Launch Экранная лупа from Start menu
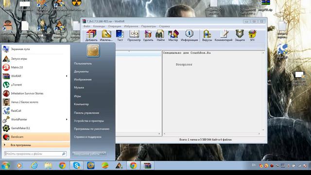Viewport: 311px width, 175px height. (x=36, y=49)
